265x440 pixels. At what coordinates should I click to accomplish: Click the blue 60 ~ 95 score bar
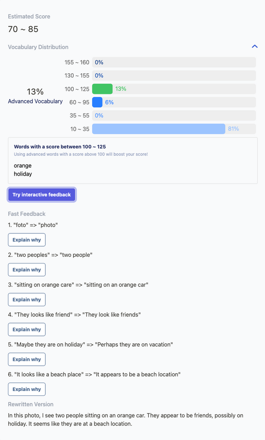tap(97, 102)
